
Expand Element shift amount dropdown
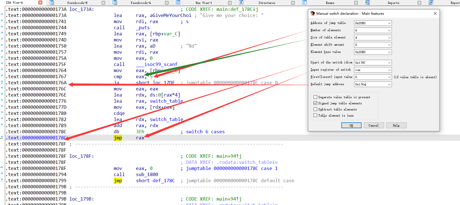[x=389, y=45]
